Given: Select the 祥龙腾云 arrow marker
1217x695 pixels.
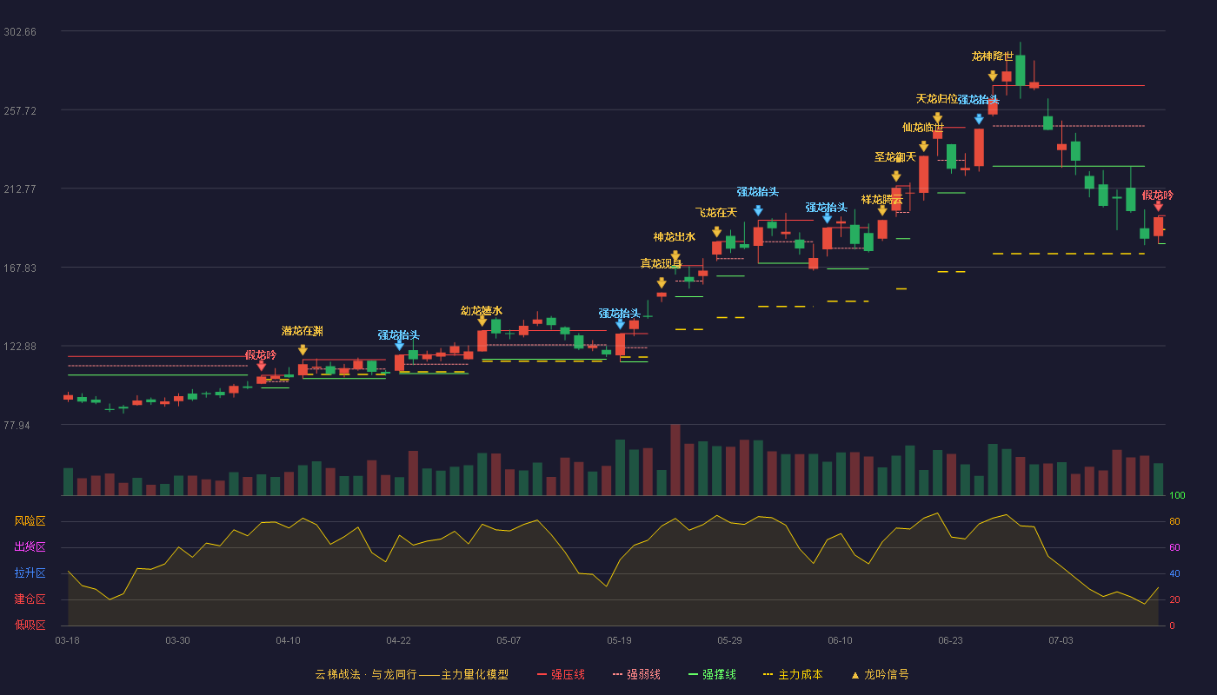Looking at the screenshot, I should coord(882,209).
